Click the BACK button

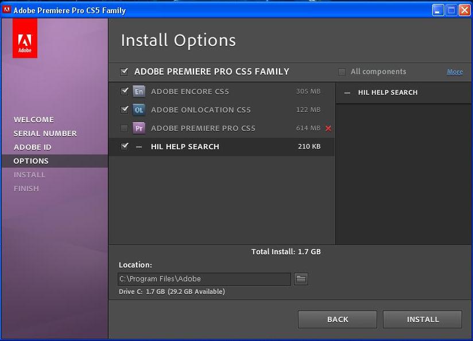tap(338, 319)
